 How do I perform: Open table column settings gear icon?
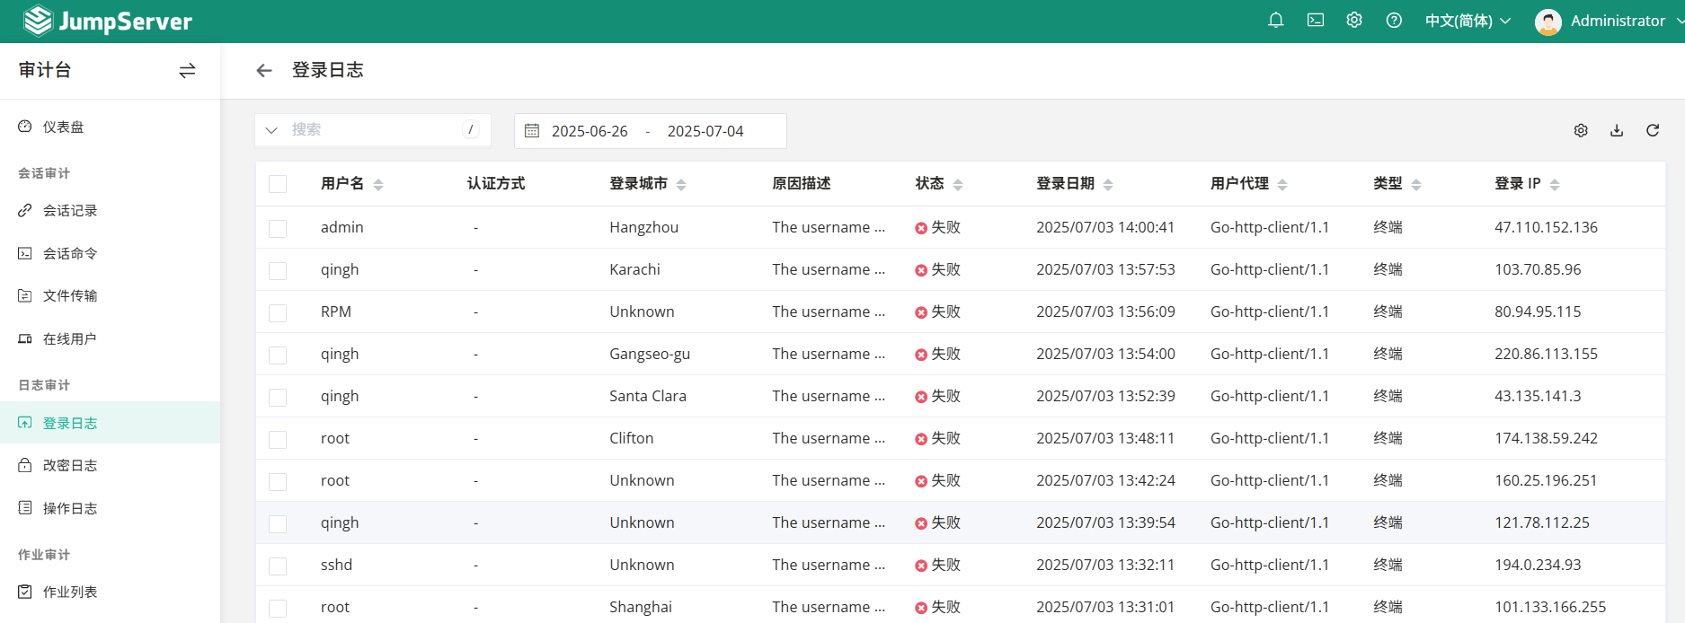point(1581,131)
